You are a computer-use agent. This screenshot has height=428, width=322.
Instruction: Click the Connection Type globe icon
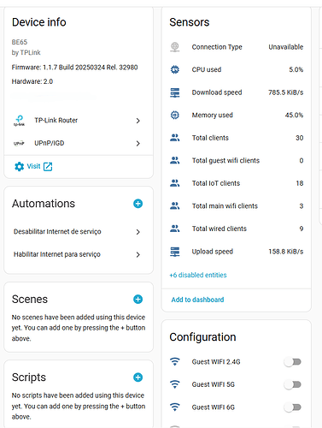175,47
